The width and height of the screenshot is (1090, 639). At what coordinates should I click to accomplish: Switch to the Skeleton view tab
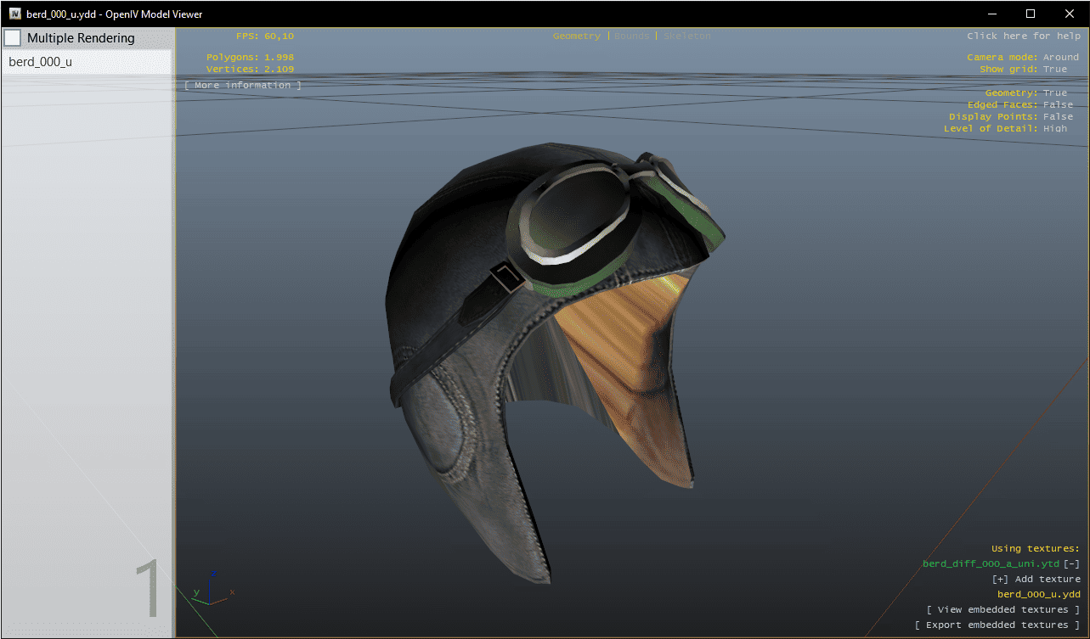(x=686, y=36)
